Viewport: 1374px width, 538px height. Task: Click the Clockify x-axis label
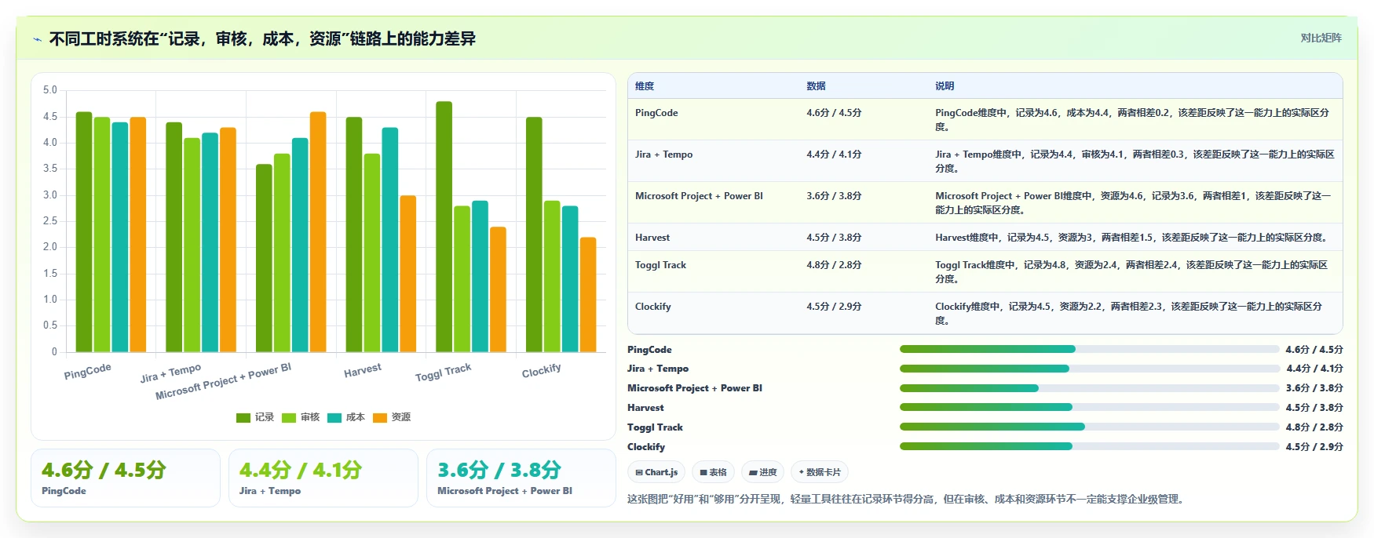pos(542,370)
